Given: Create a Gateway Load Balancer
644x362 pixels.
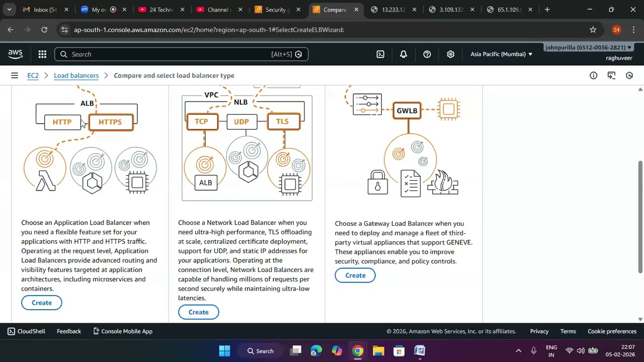Looking at the screenshot, I should [355, 276].
